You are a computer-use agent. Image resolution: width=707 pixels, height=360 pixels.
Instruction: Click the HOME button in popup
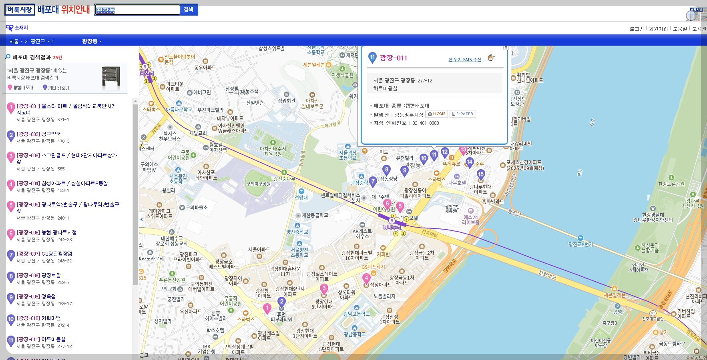436,114
